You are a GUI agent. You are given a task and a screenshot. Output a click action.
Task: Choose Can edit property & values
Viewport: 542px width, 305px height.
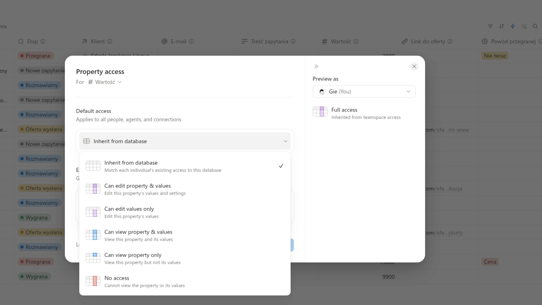click(185, 189)
